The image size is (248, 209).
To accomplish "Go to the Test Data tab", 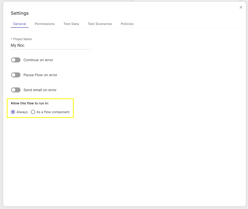I will 71,24.
